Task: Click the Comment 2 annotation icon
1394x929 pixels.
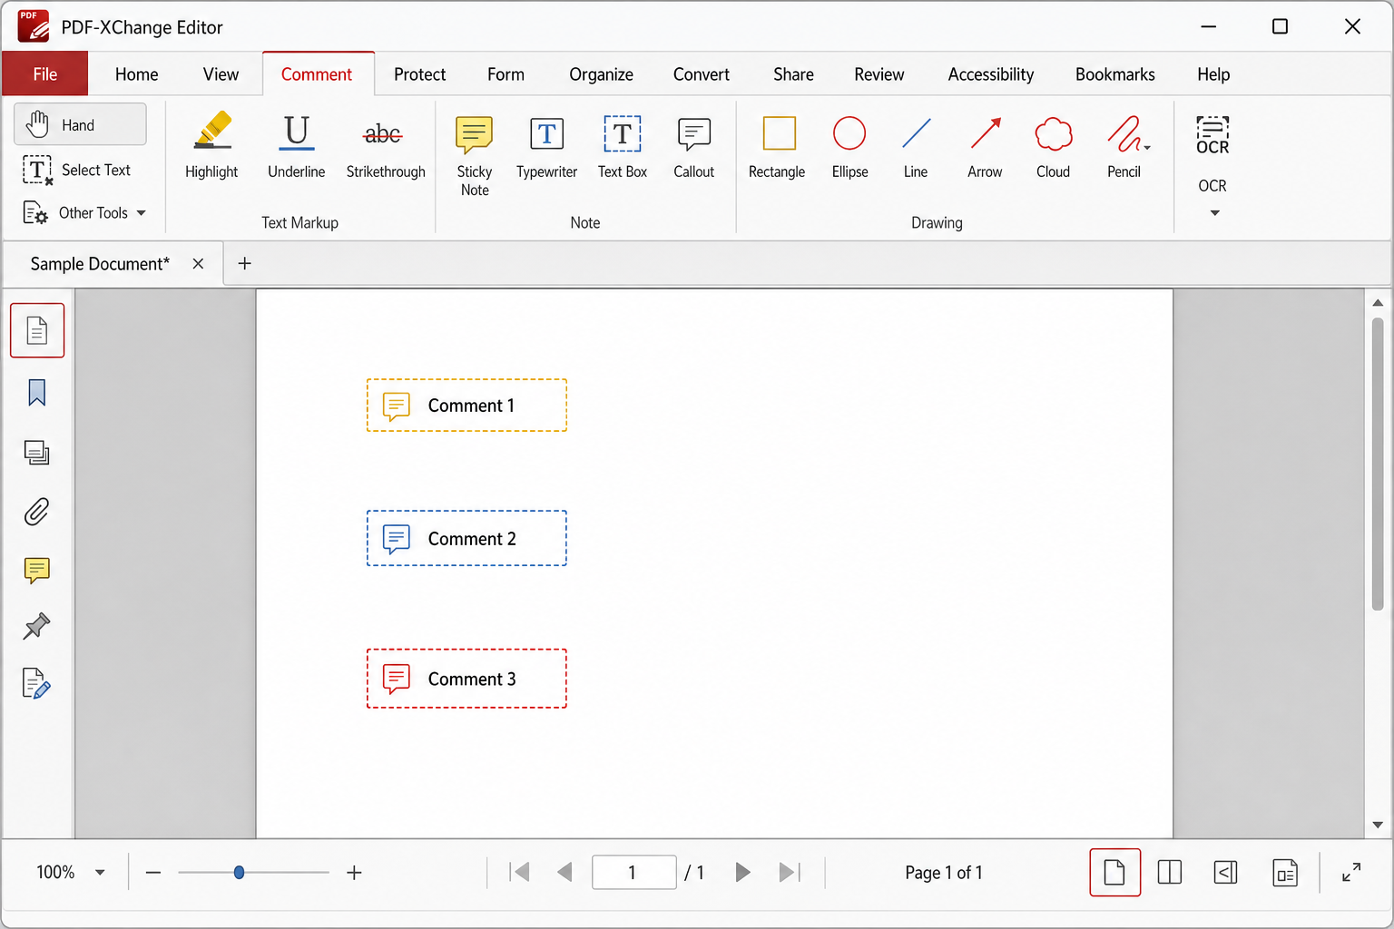Action: point(397,539)
